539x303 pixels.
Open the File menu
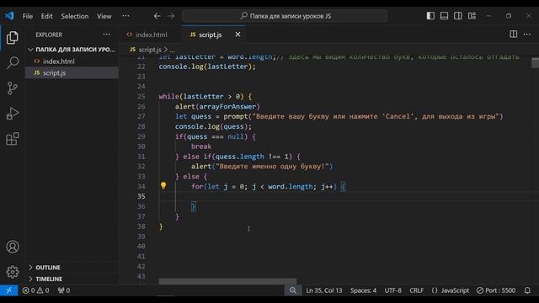[x=28, y=16]
